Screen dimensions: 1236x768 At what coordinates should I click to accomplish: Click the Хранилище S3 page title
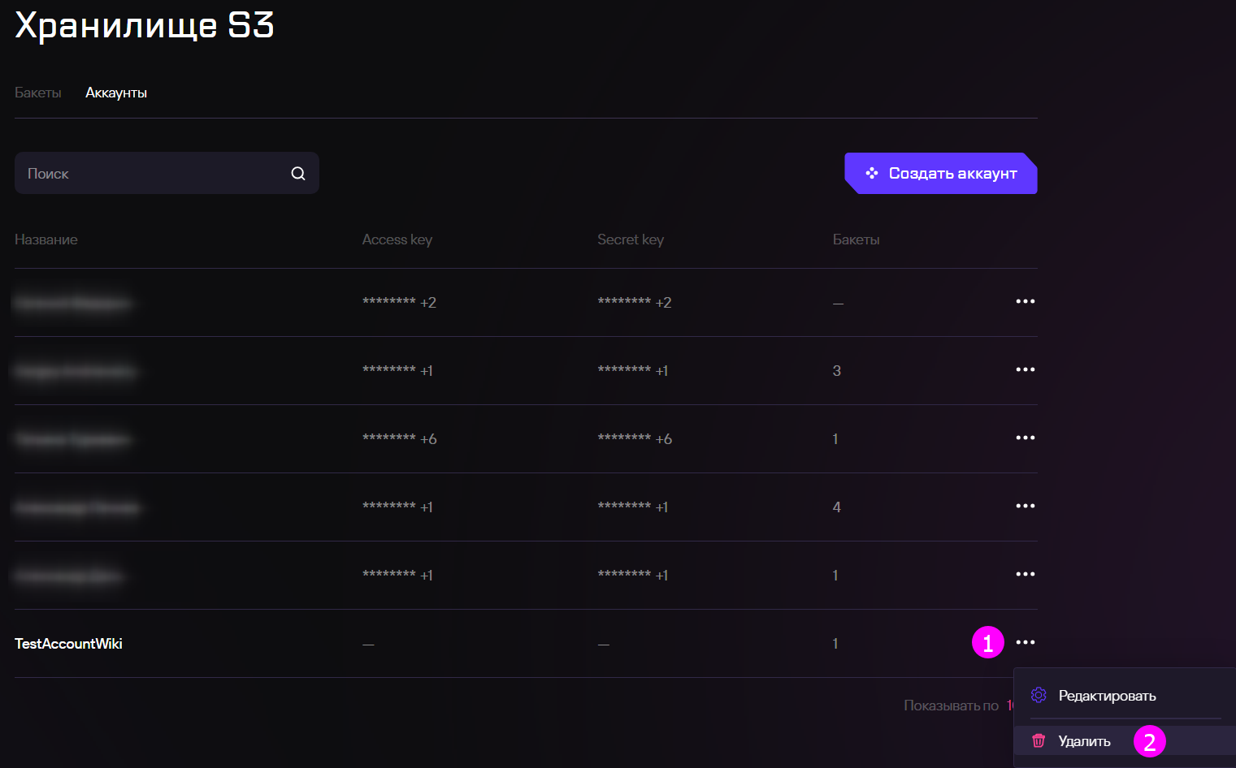coord(145,25)
